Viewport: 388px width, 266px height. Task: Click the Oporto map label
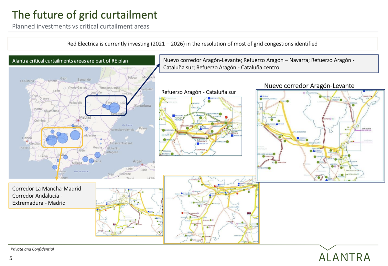37,109
